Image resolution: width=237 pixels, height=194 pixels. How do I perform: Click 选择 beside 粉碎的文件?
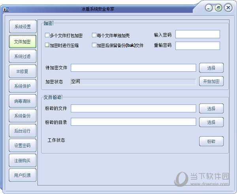[x=211, y=108]
